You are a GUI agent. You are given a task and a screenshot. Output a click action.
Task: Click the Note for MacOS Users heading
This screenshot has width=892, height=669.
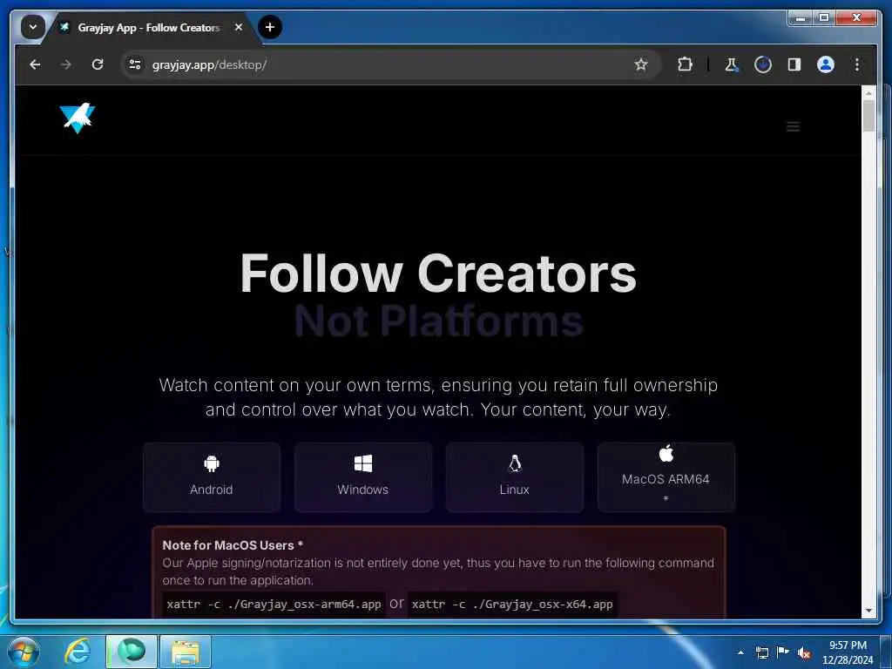point(233,545)
